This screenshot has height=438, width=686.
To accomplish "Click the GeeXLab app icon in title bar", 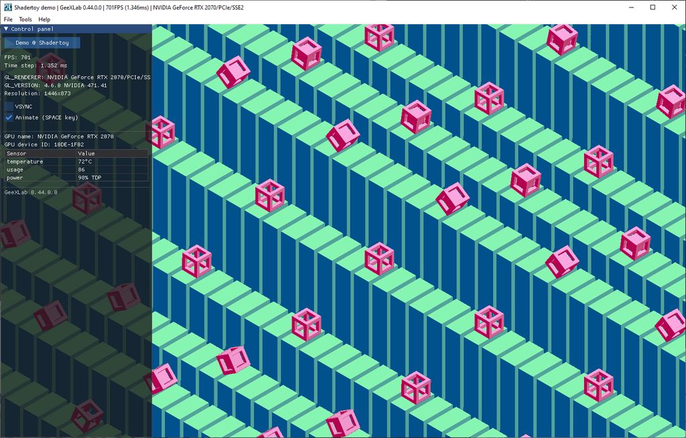I will pyautogui.click(x=7, y=7).
